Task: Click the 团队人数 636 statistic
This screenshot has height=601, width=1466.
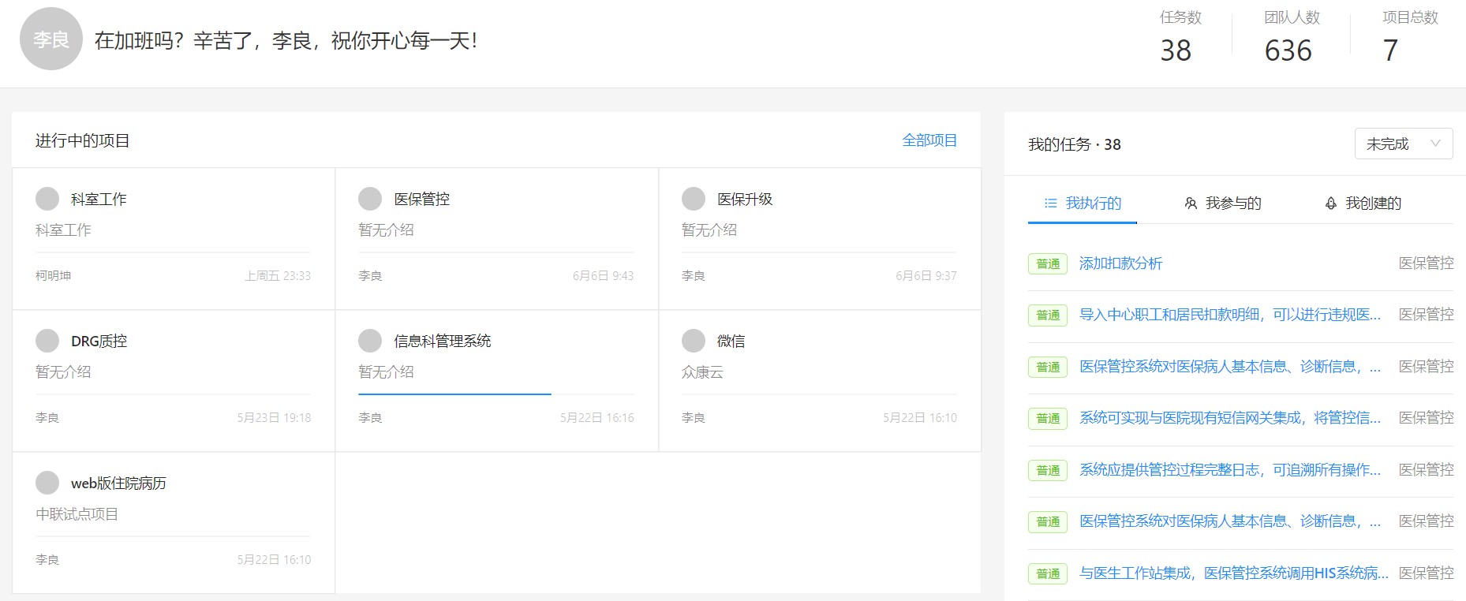Action: pos(1291,37)
